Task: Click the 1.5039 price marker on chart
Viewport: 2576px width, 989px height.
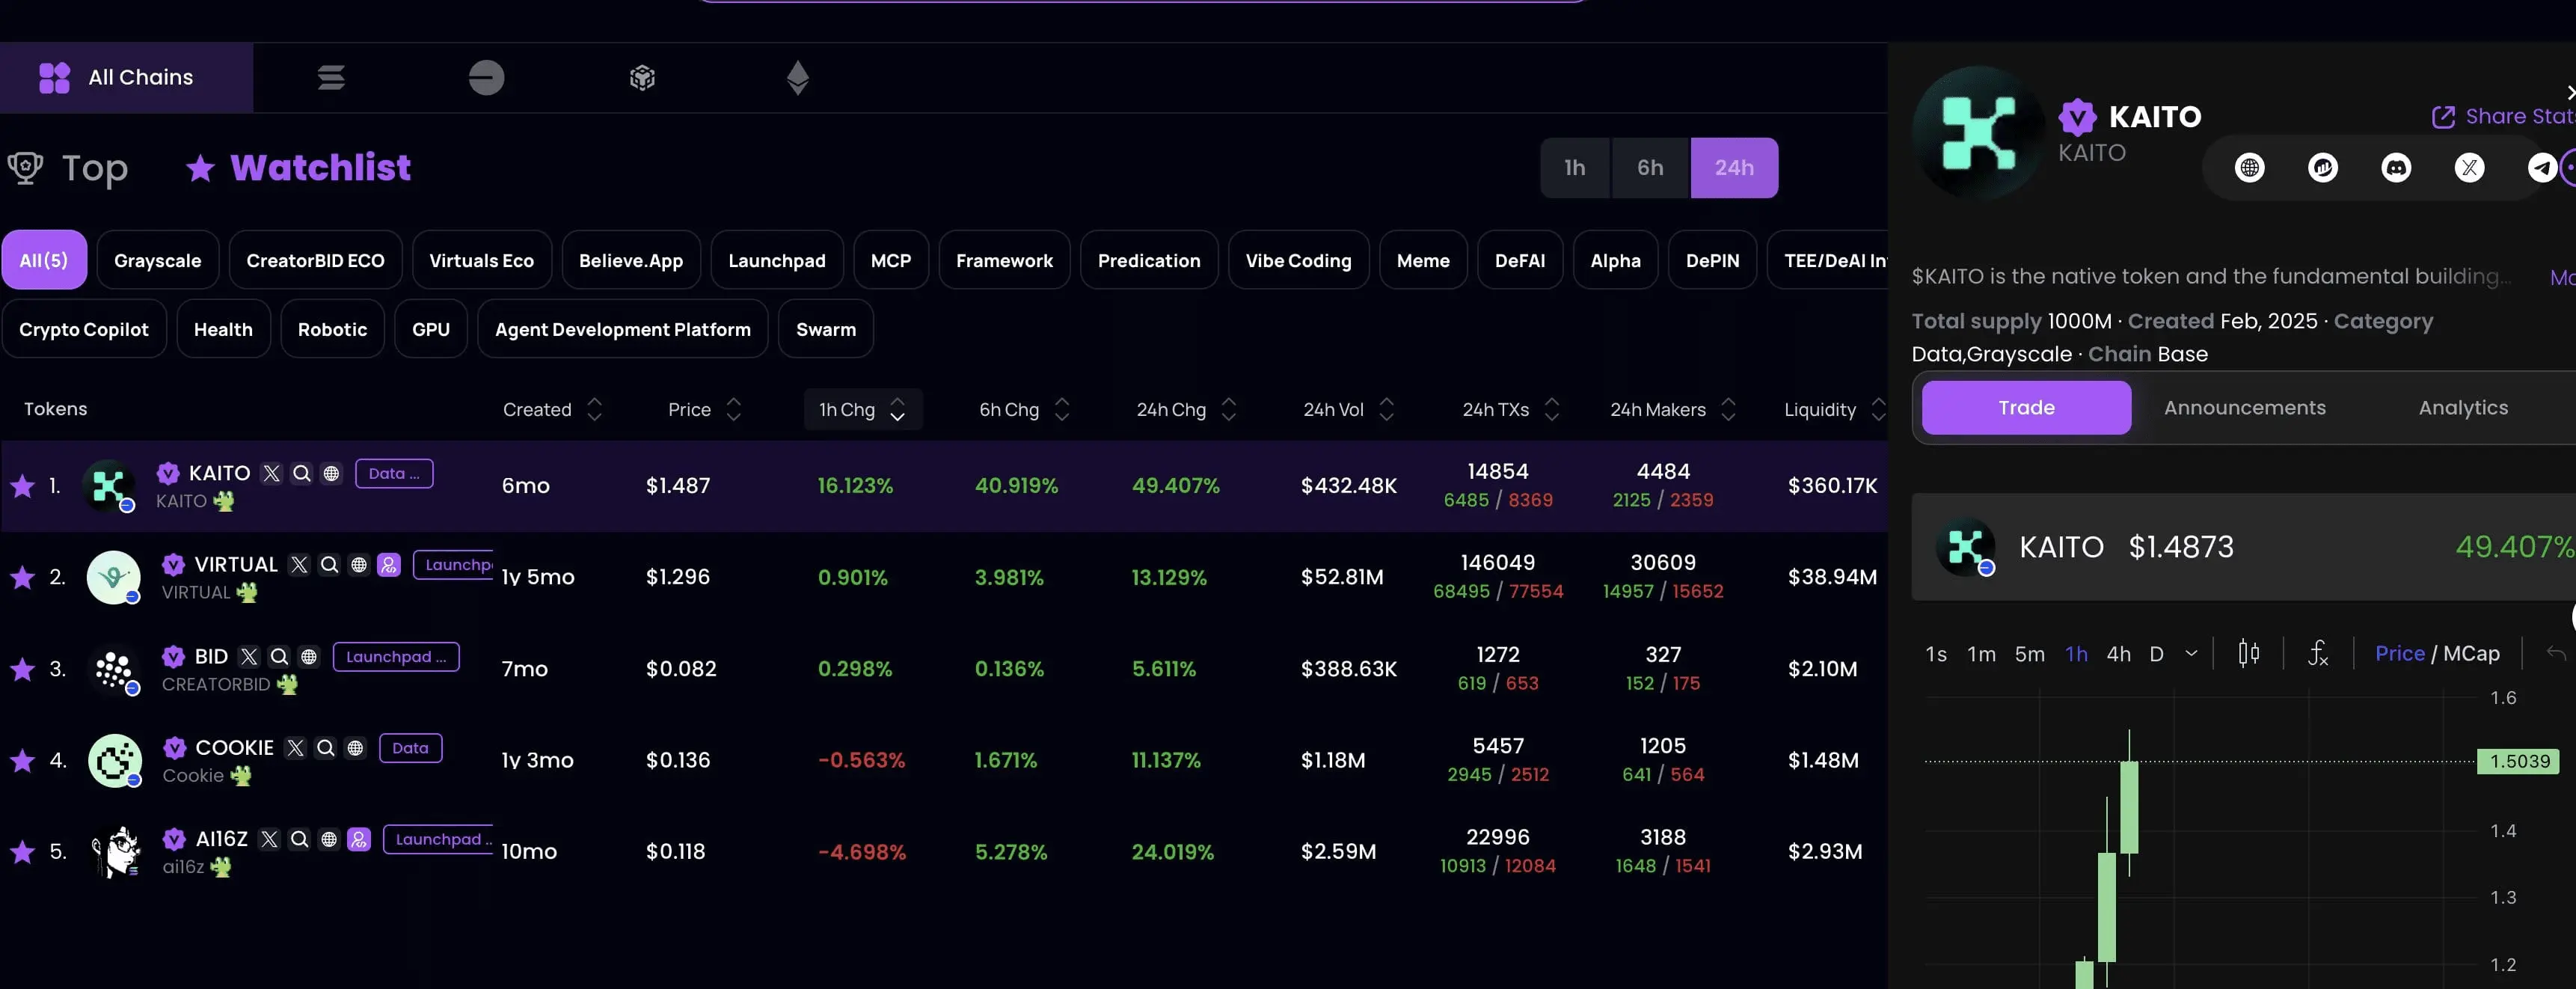Action: click(x=2519, y=761)
